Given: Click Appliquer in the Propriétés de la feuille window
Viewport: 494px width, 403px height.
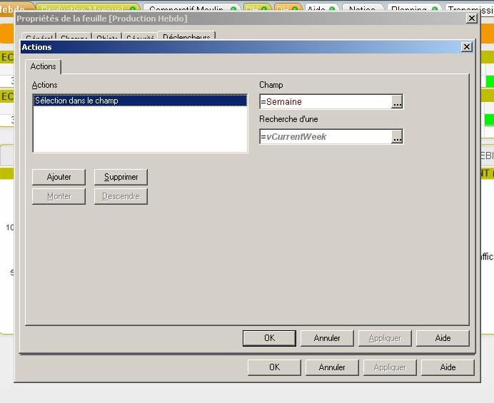Looking at the screenshot, I should pyautogui.click(x=390, y=367).
